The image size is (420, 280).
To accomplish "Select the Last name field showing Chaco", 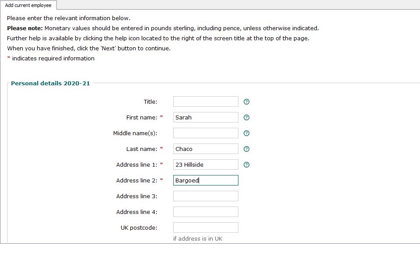I will [x=206, y=149].
